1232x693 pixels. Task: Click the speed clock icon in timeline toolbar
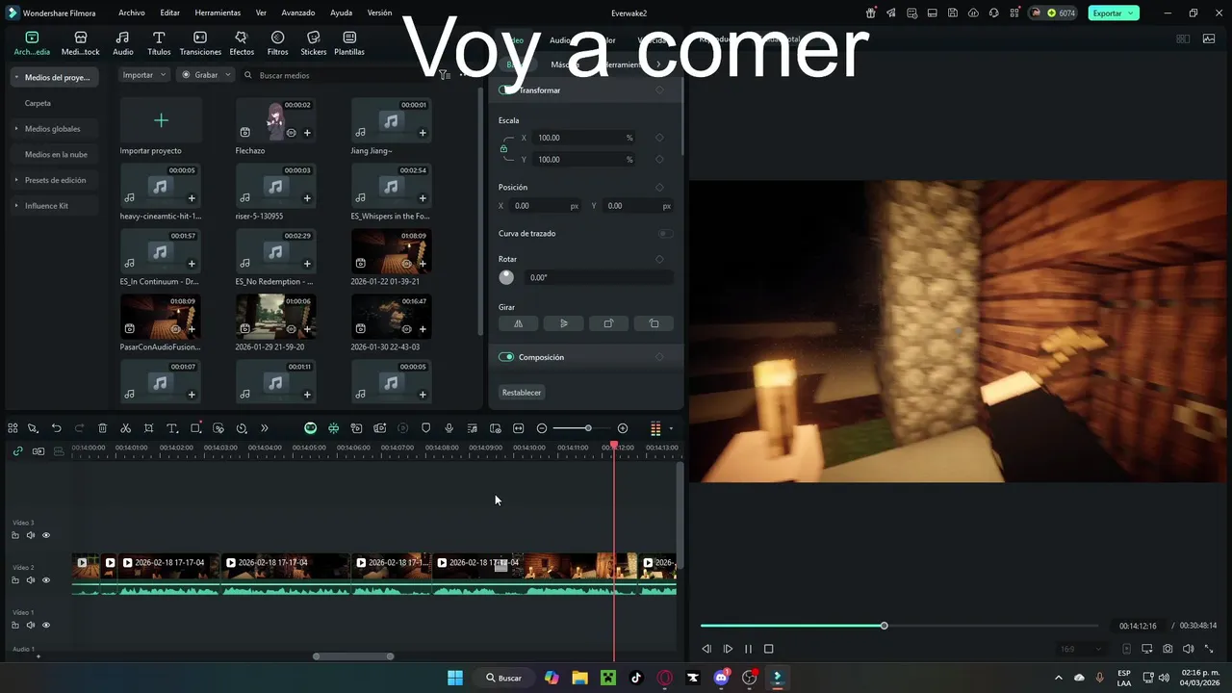pos(242,428)
